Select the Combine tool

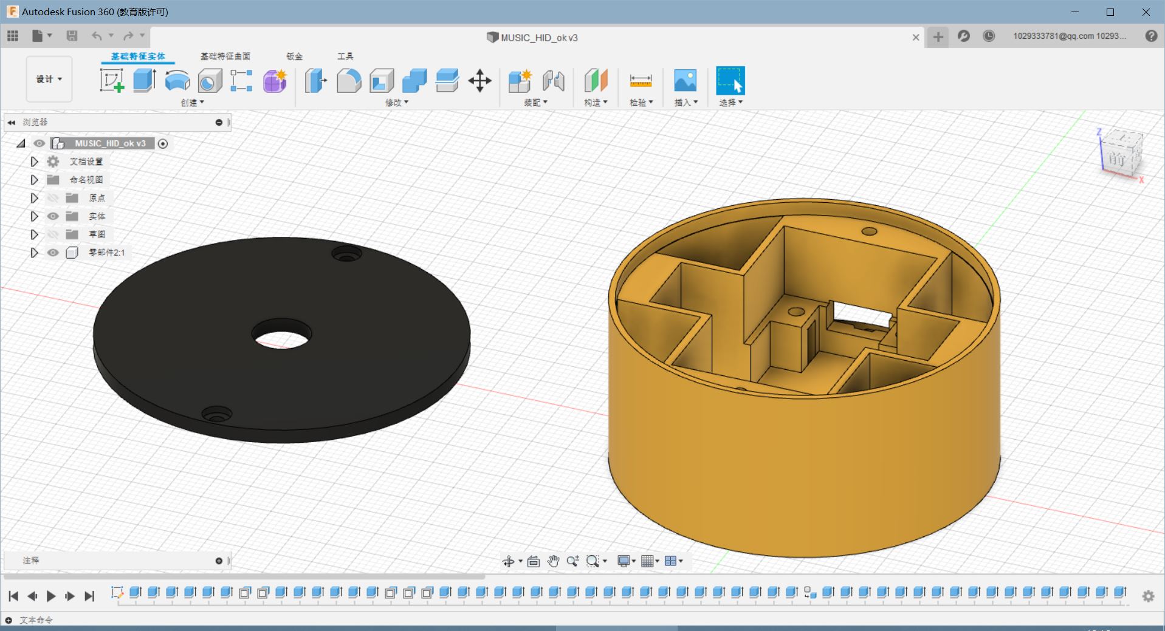point(414,80)
